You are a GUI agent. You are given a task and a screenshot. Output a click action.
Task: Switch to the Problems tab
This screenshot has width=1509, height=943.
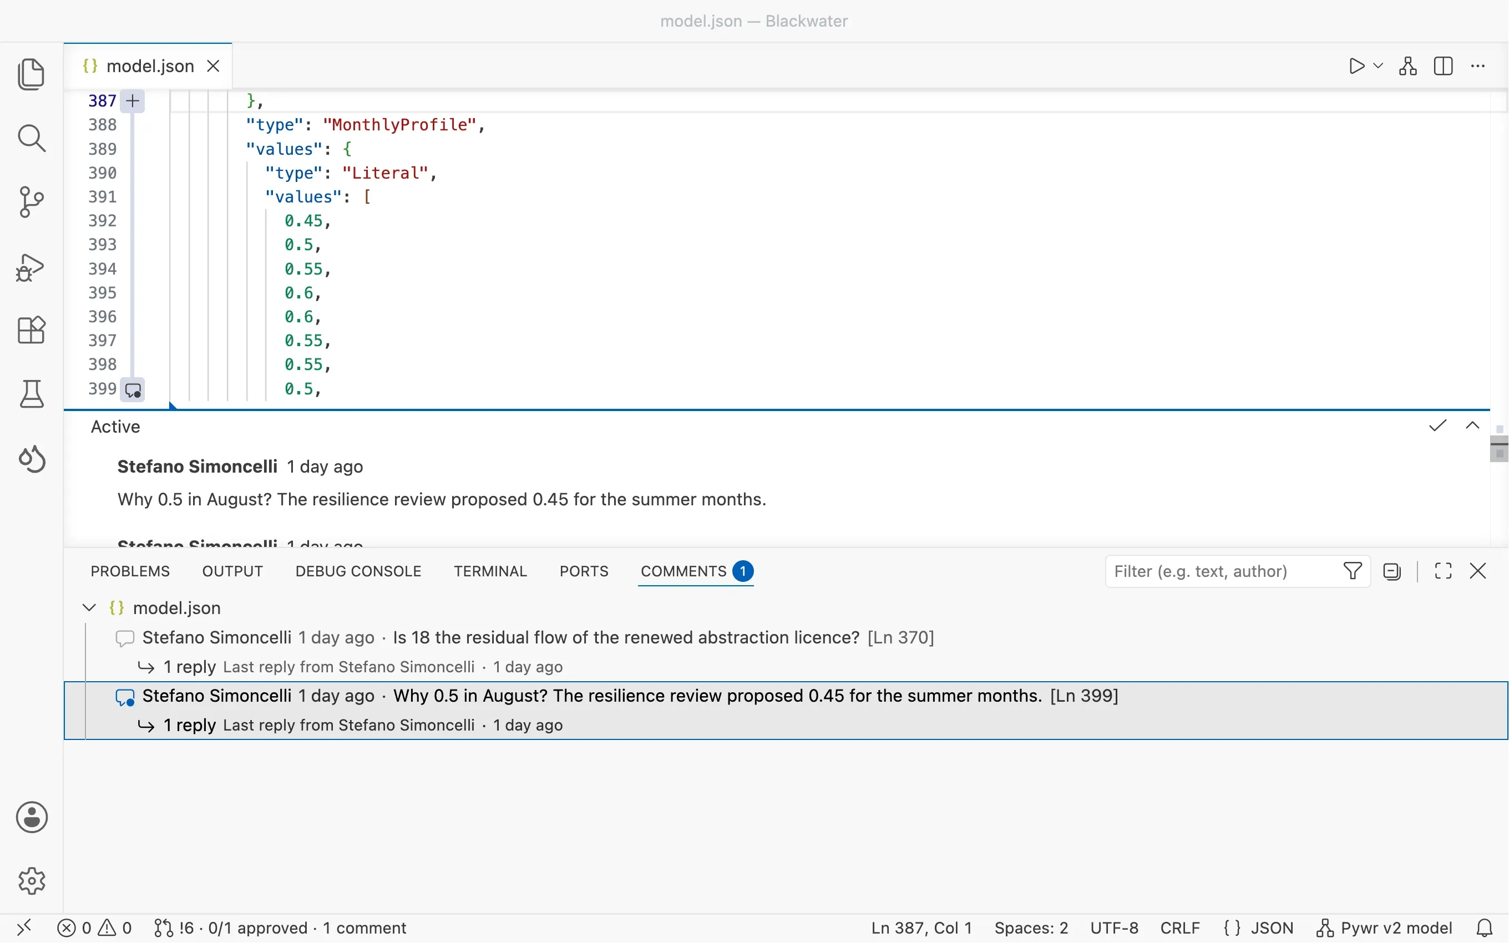[x=130, y=571]
